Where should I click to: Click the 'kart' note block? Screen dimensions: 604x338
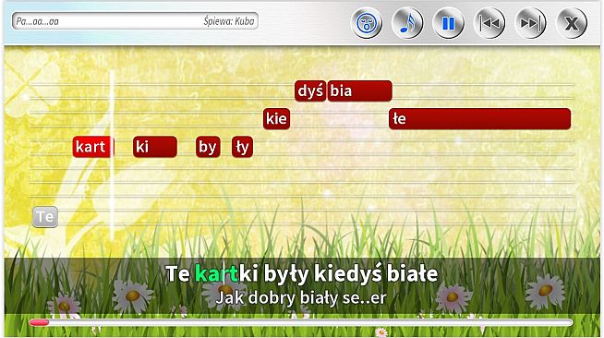click(93, 147)
